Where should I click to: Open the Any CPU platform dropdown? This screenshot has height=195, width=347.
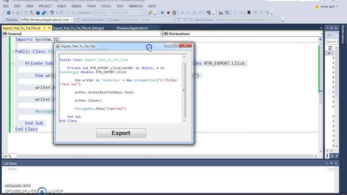(x=142, y=13)
